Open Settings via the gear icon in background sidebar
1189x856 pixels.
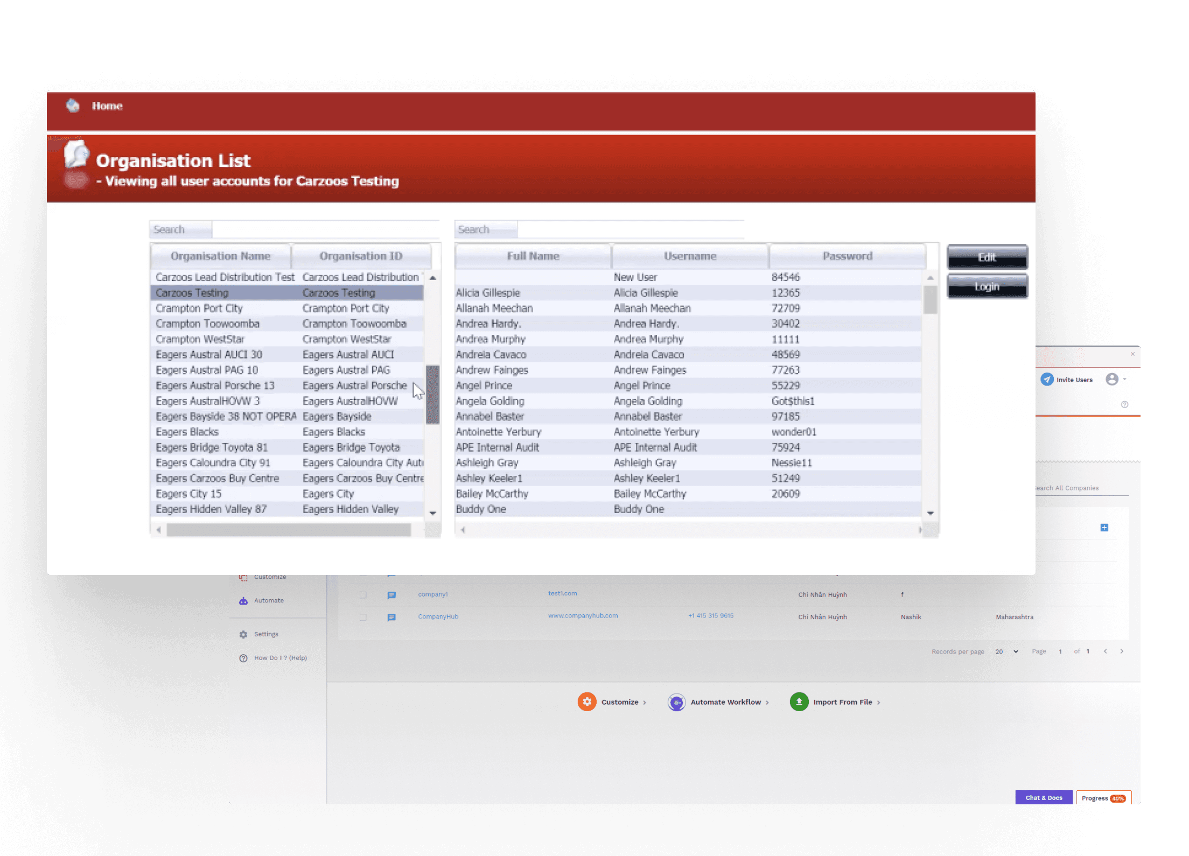(243, 634)
